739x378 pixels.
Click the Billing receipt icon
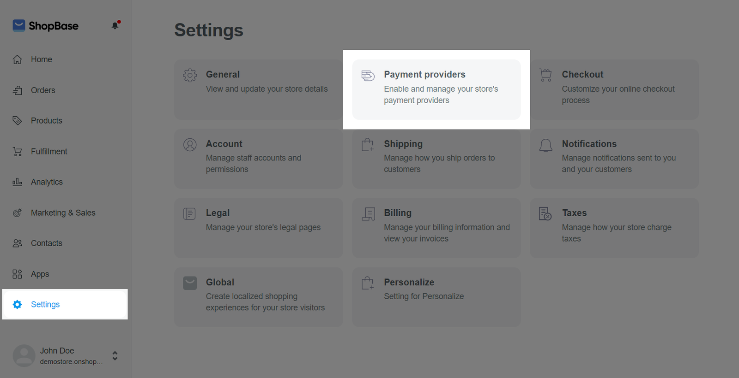368,214
